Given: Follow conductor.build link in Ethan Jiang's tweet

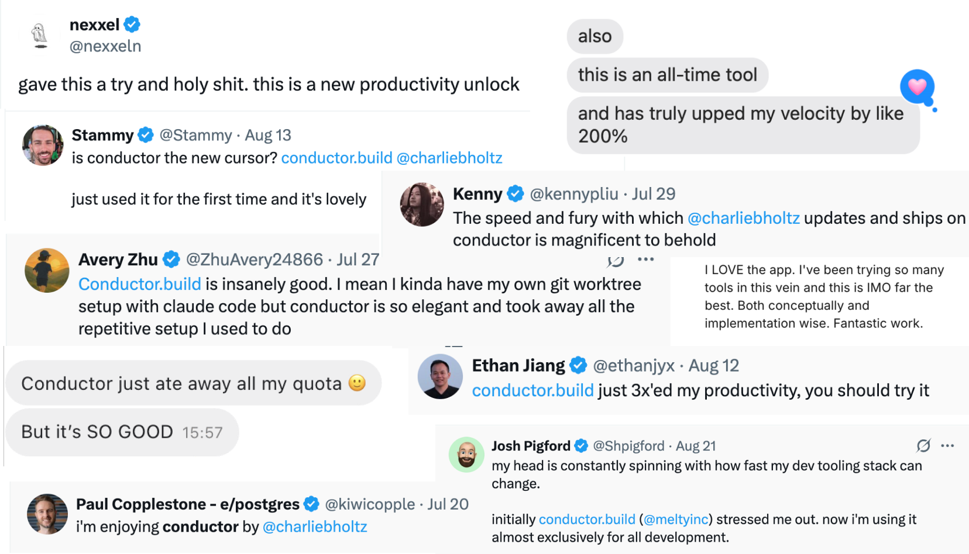Looking at the screenshot, I should [532, 390].
